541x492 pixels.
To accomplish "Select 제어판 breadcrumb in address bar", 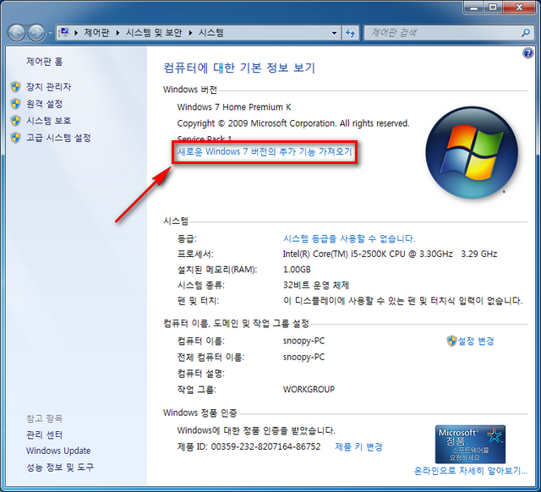I will pos(96,33).
